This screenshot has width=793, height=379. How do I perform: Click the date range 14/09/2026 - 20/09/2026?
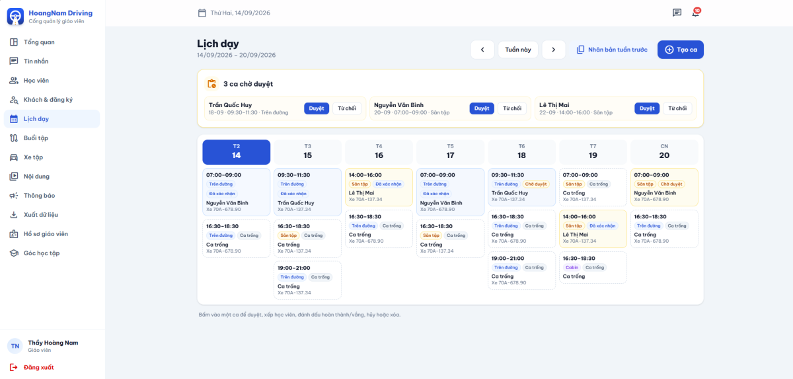pos(237,55)
